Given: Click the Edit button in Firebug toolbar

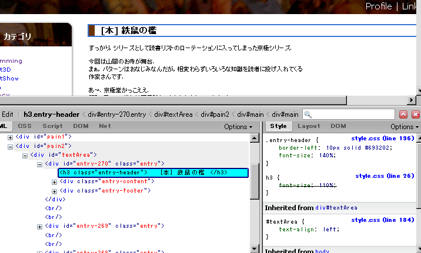Looking at the screenshot, I should 7,114.
